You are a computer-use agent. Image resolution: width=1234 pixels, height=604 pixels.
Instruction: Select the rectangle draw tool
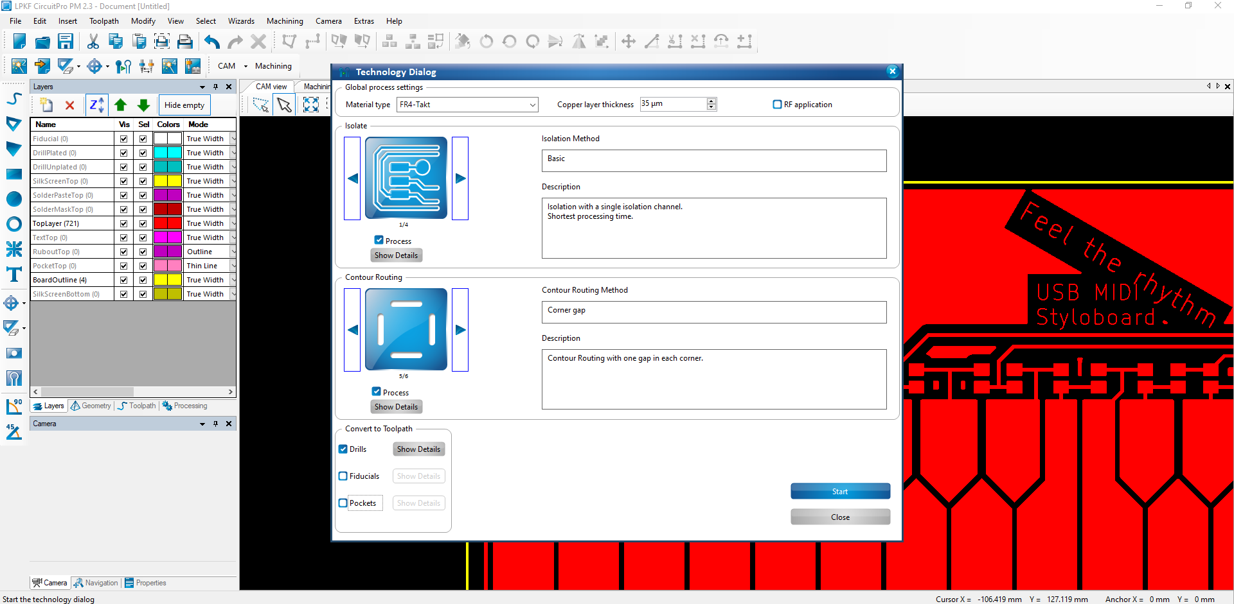coord(14,174)
